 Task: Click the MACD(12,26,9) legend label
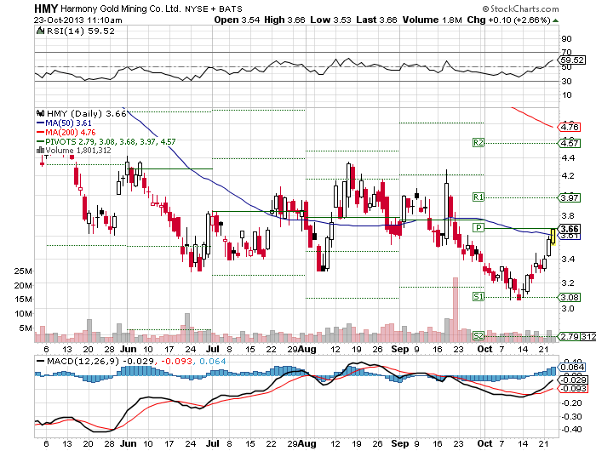point(83,361)
